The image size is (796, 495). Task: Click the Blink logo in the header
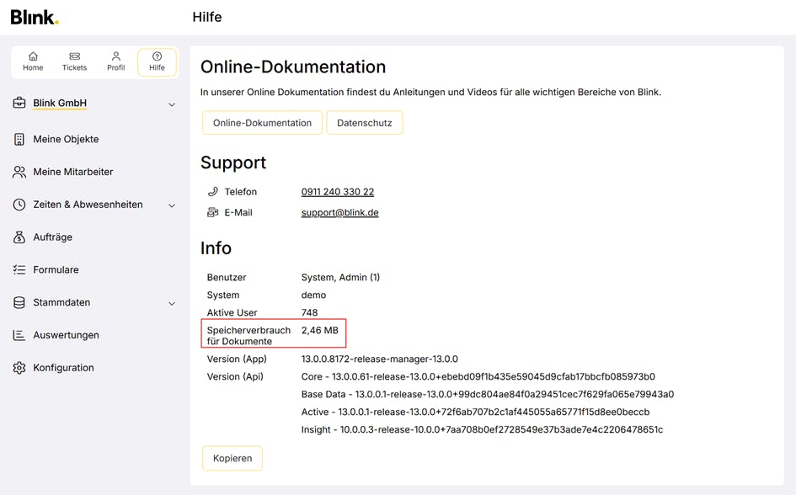click(35, 17)
